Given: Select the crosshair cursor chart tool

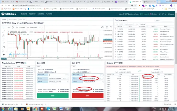Looking at the screenshot, I should 4,27.
